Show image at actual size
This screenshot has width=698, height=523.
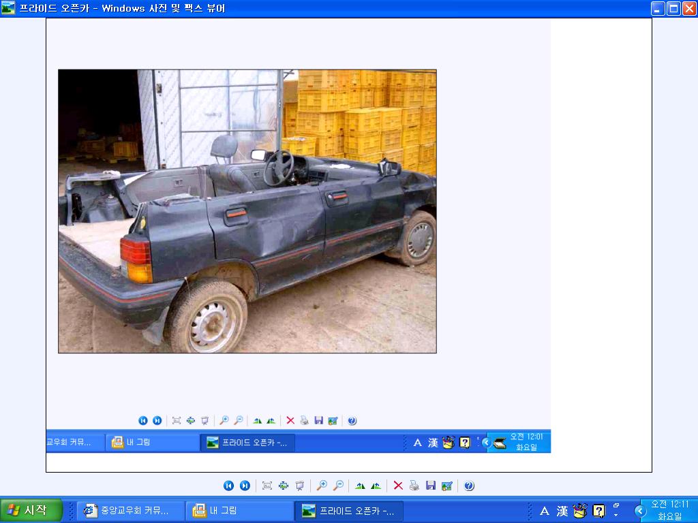pos(284,486)
